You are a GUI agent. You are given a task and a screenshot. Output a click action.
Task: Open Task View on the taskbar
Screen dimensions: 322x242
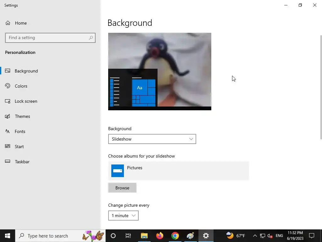[x=128, y=236]
